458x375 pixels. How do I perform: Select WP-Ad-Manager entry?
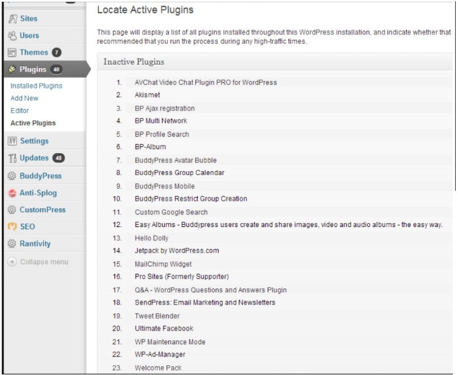[x=160, y=355]
